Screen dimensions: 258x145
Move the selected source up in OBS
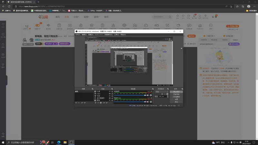point(104,103)
